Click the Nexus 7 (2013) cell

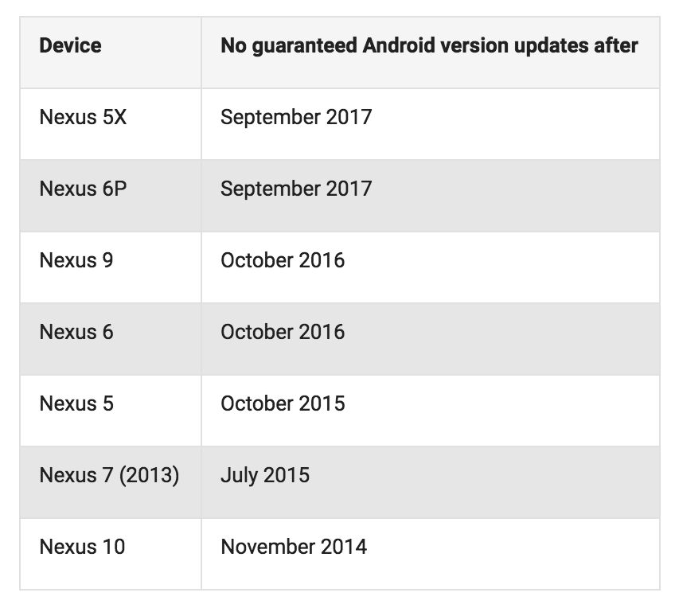click(109, 475)
